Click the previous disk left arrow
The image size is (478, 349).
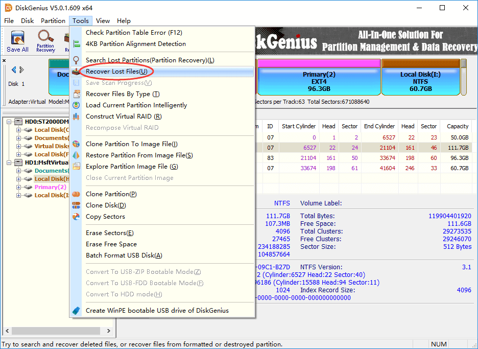[x=14, y=69]
